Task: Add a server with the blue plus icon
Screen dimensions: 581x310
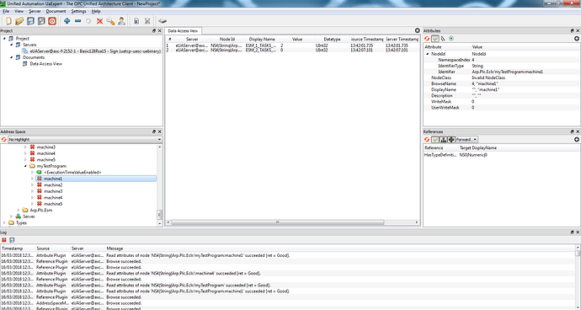Action: click(67, 21)
